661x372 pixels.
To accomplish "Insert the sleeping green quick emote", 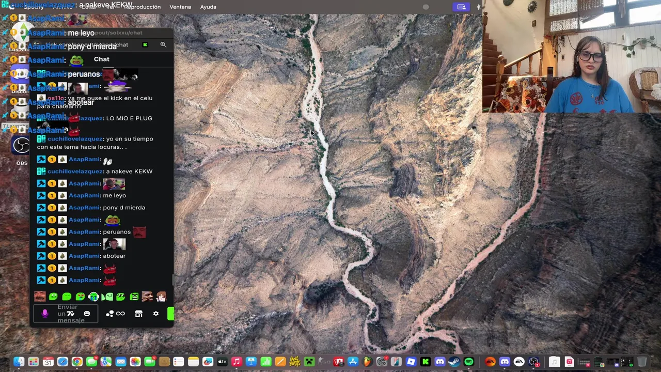I will coord(67,297).
